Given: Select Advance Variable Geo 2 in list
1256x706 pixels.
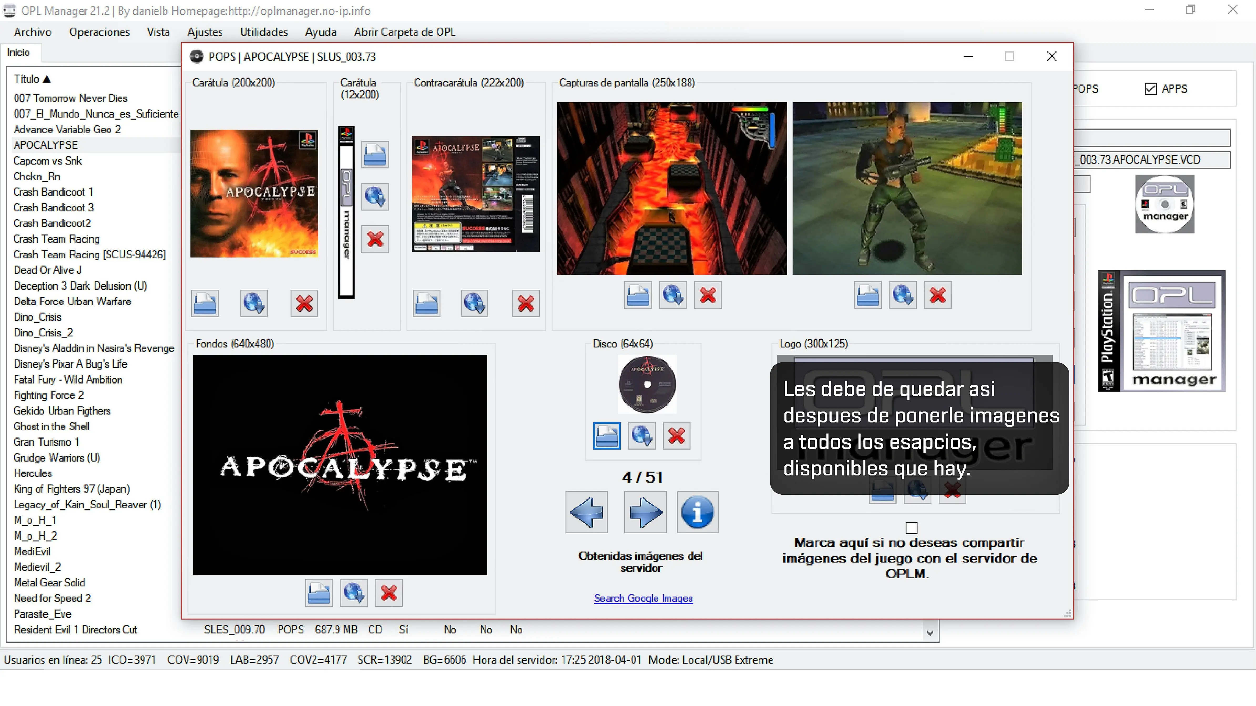Looking at the screenshot, I should click(67, 130).
